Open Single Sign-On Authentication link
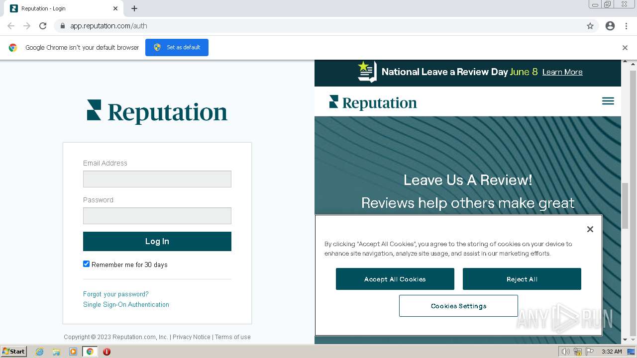Screen dimensions: 637x358 126,304
